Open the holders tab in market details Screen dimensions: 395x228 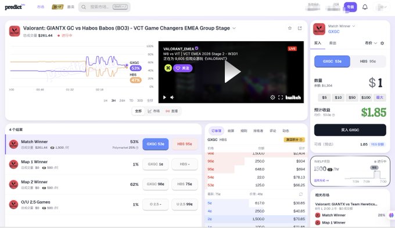258,131
